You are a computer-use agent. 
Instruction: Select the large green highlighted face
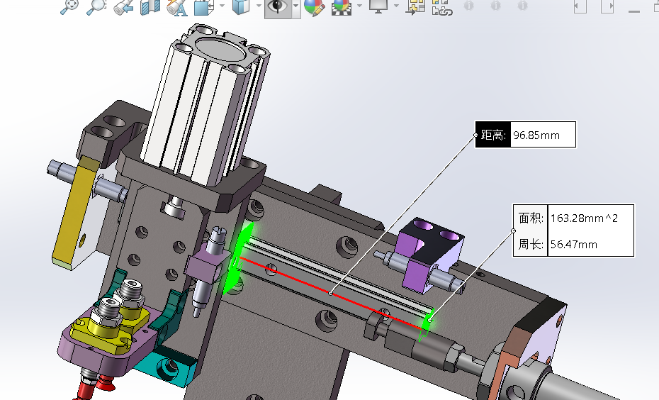point(240,259)
